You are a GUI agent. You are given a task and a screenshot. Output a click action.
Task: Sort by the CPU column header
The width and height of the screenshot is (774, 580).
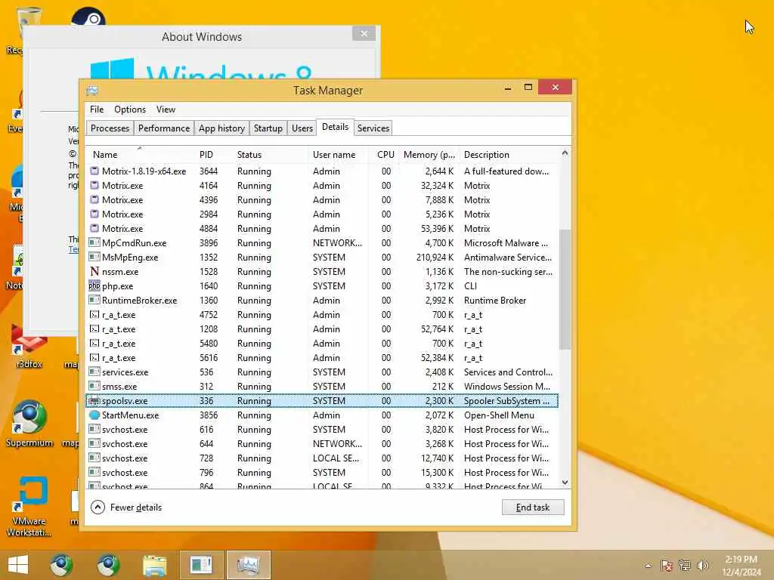(x=383, y=154)
